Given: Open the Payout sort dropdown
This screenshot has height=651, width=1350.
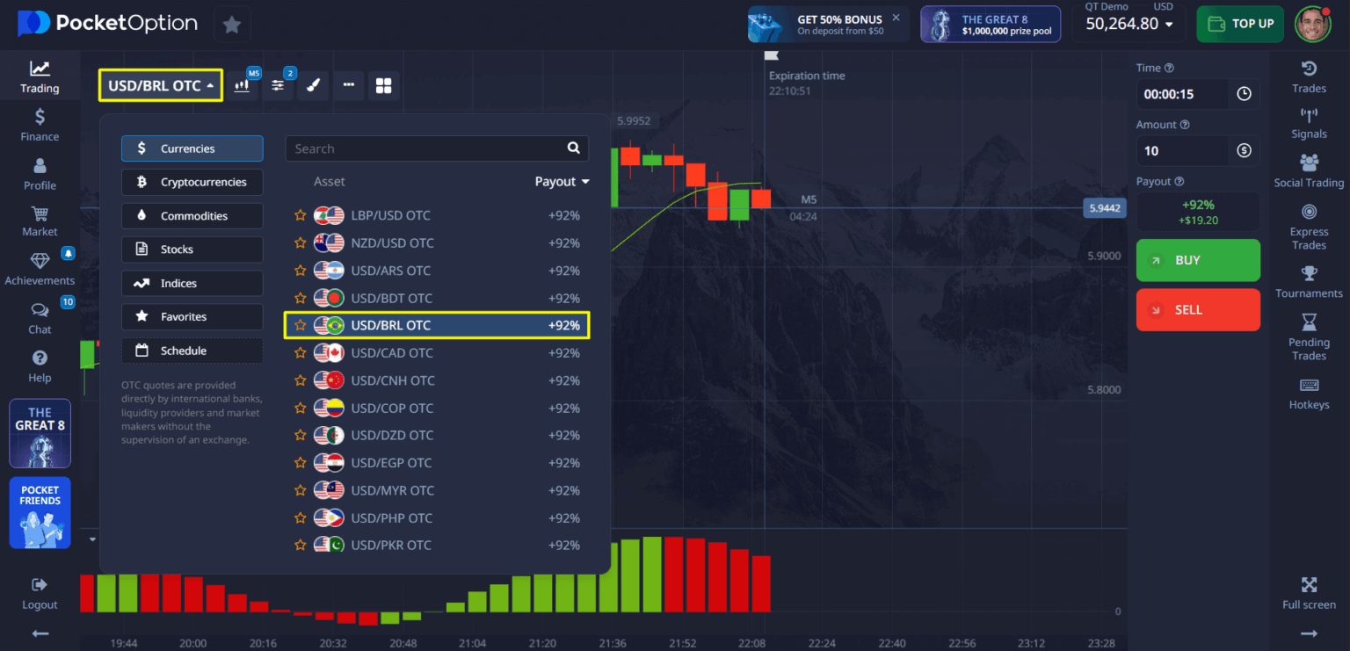Looking at the screenshot, I should (562, 181).
